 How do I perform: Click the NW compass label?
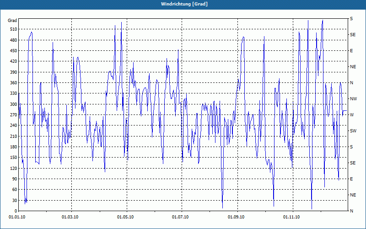pos(353,99)
